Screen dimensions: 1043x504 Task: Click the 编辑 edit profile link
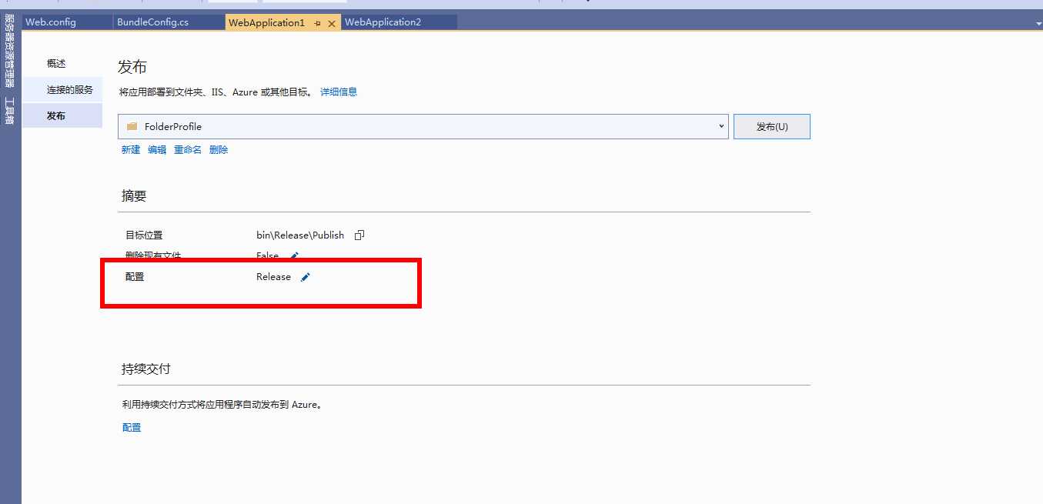point(157,150)
